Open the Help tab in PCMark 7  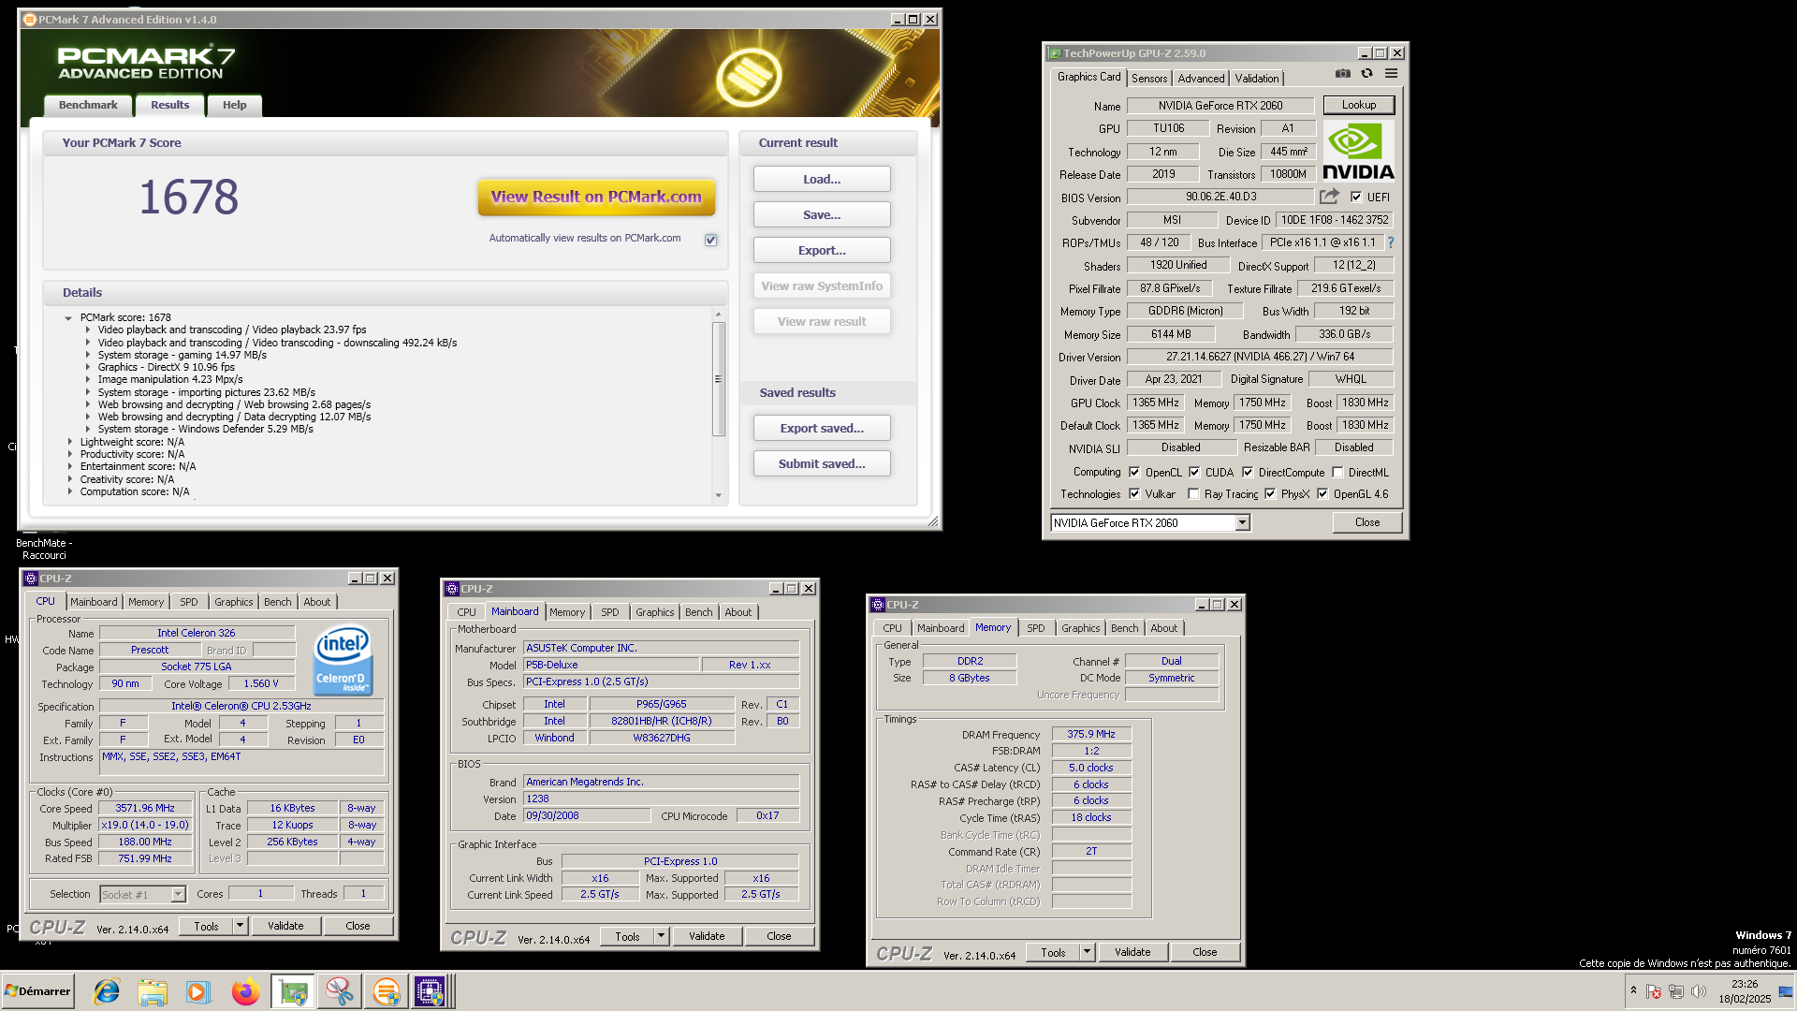point(234,105)
